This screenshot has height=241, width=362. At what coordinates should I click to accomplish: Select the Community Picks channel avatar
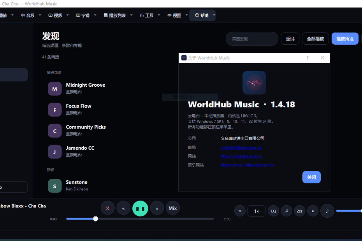55,131
